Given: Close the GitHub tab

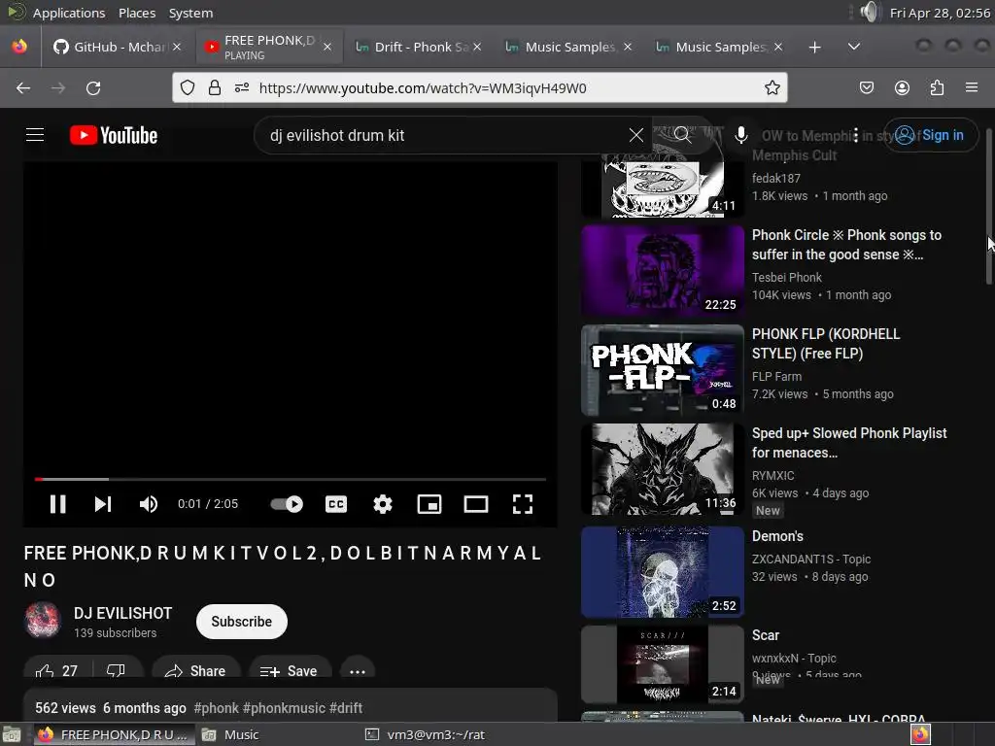Looking at the screenshot, I should (x=177, y=47).
